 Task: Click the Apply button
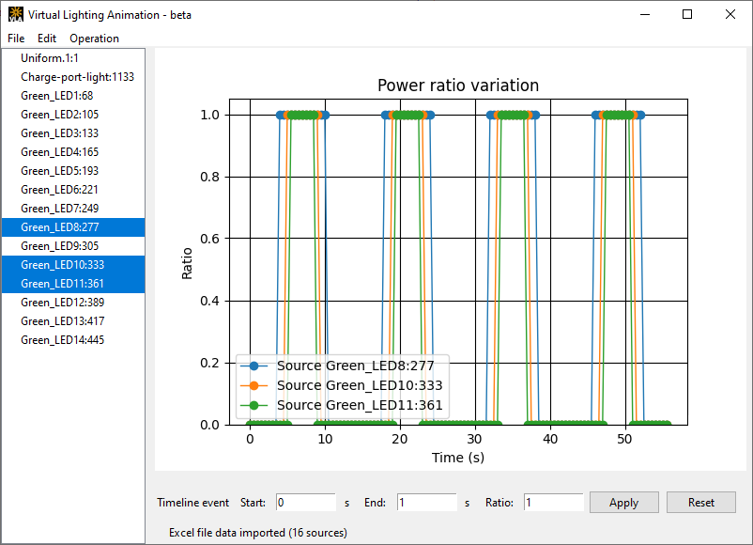623,502
